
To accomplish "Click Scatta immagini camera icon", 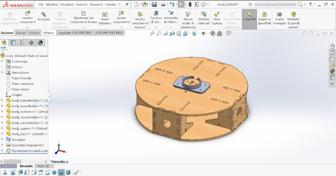I will click(x=279, y=14).
